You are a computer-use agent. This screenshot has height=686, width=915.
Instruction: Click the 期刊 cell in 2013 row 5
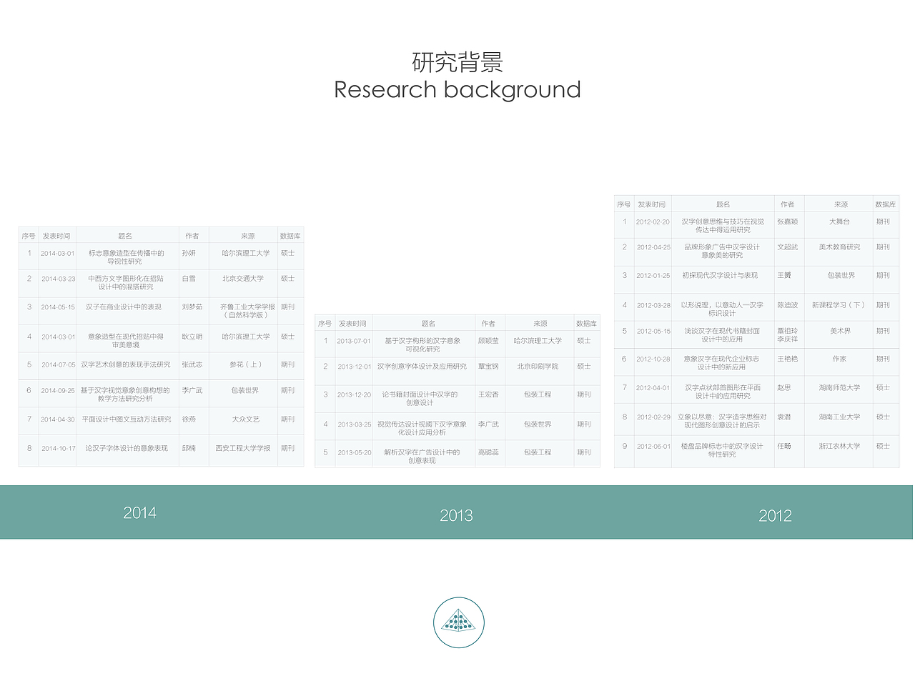tap(585, 452)
